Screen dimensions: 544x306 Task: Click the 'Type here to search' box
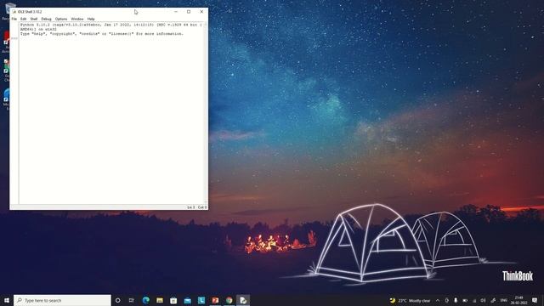click(x=62, y=300)
